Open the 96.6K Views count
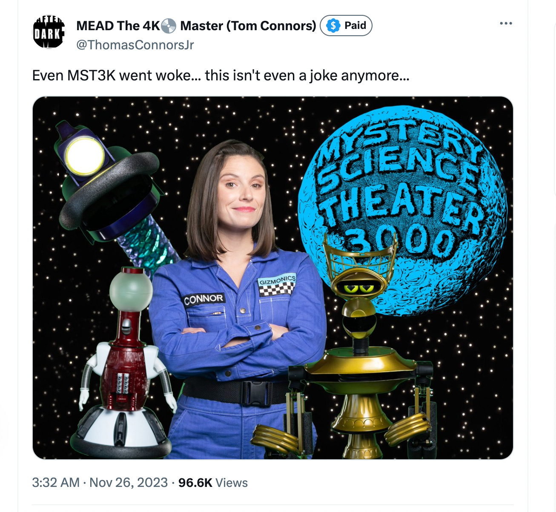 pos(213,483)
